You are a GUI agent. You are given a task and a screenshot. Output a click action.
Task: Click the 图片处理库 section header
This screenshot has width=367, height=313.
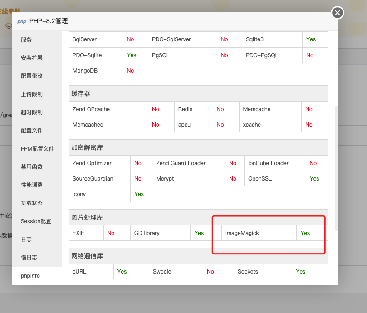(198, 217)
